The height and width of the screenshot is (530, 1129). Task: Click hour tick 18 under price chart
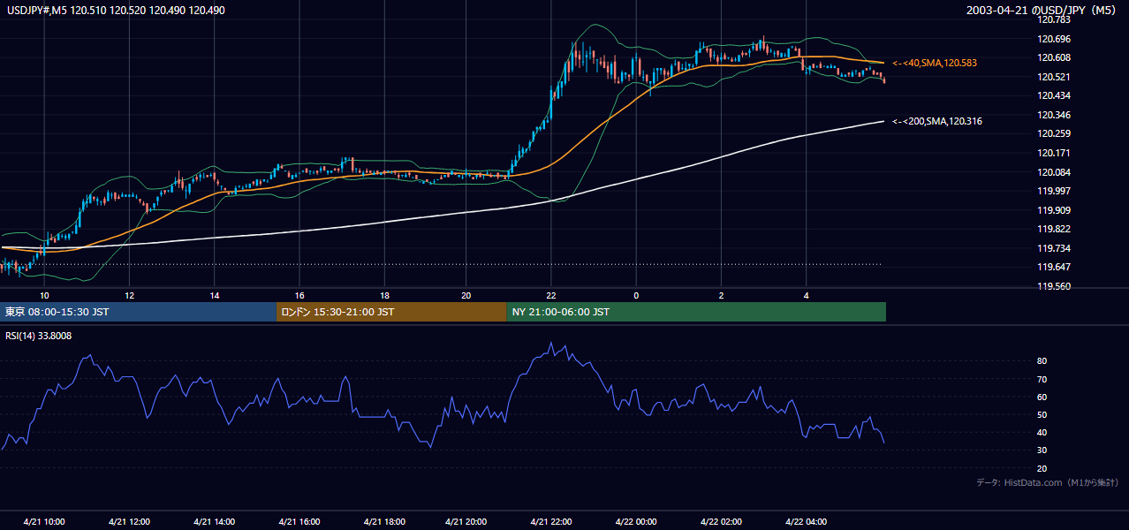pyautogui.click(x=384, y=295)
